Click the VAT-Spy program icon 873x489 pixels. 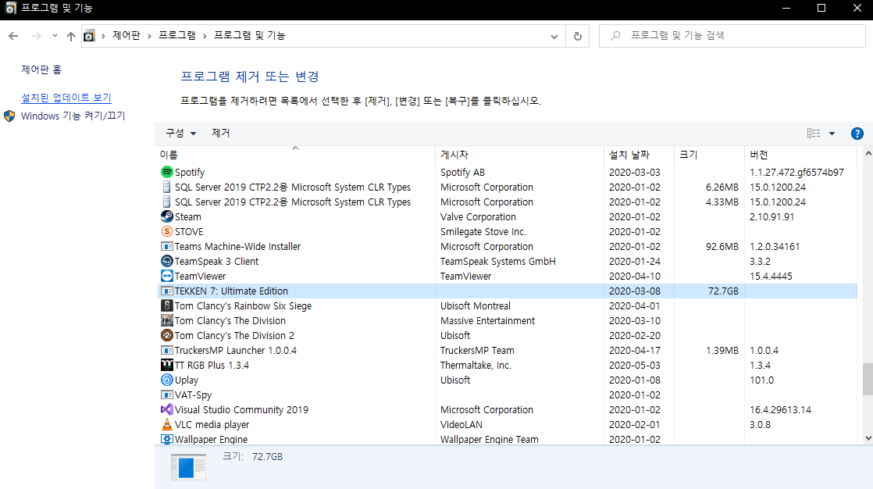click(166, 395)
